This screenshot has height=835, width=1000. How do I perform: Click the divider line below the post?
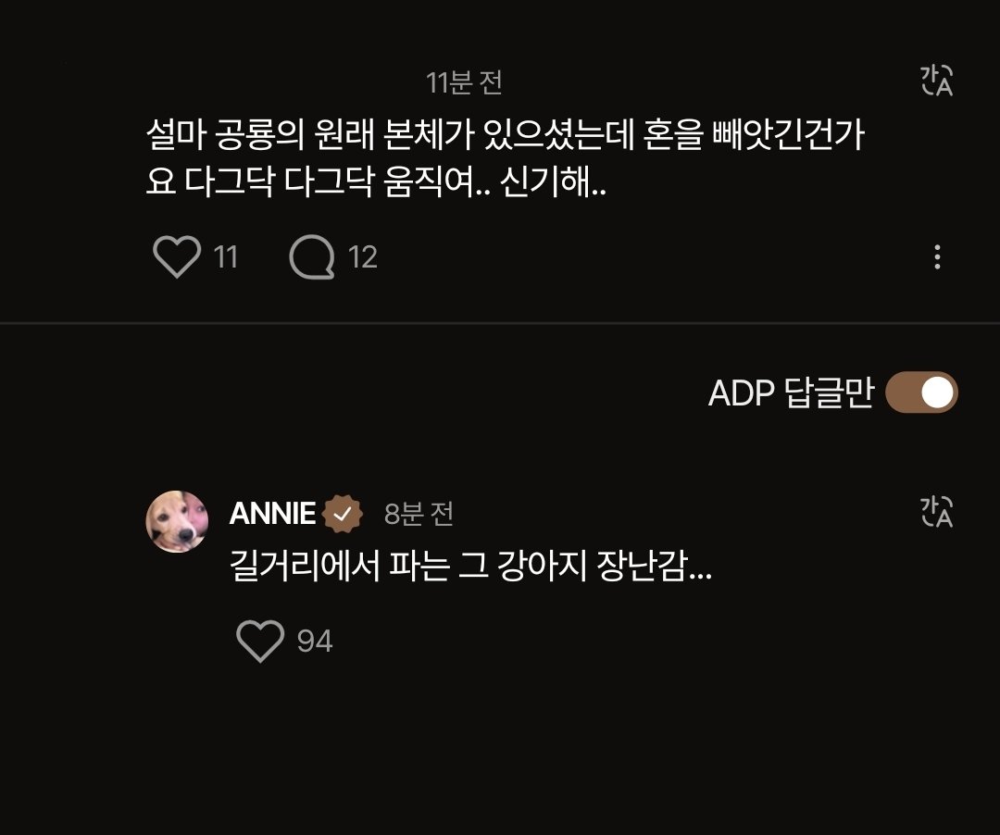tap(500, 323)
